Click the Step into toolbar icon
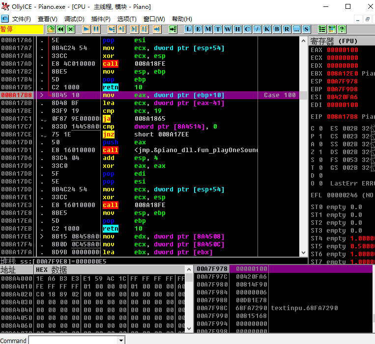The width and height of the screenshot is (375, 344). tap(112, 29)
